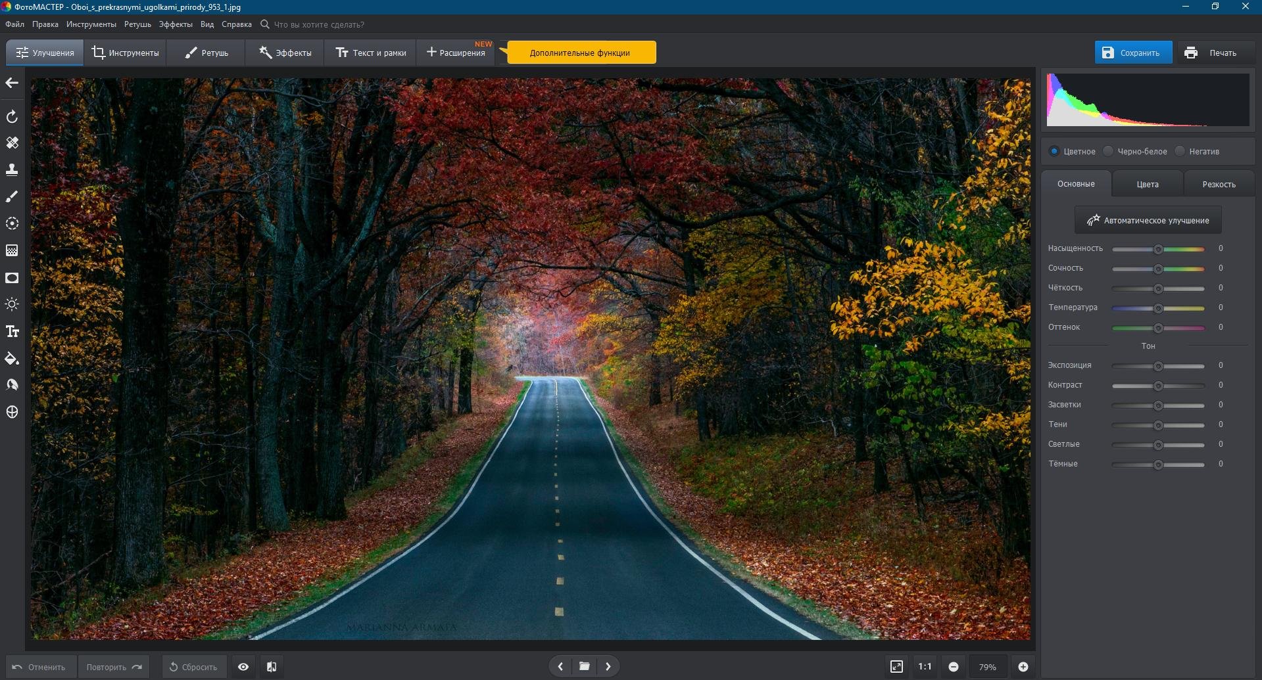The height and width of the screenshot is (680, 1262).
Task: Open the Резкость tab
Action: coord(1219,184)
